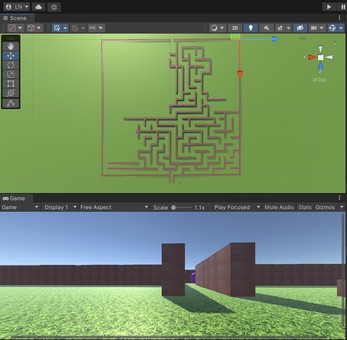347x340 pixels.
Task: Toggle the tool handle pivot position icon
Action: 12,28
